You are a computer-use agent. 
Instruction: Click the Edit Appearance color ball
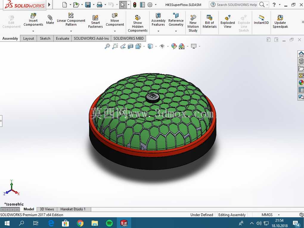point(174,46)
